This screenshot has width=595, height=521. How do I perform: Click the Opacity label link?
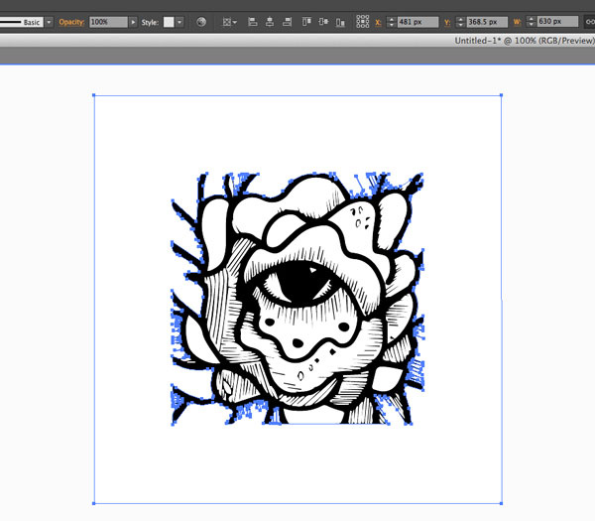71,22
